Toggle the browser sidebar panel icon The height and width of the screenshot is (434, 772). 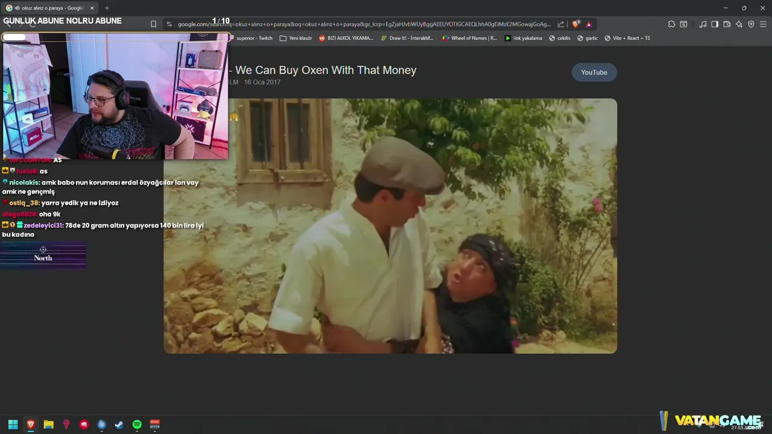(715, 24)
